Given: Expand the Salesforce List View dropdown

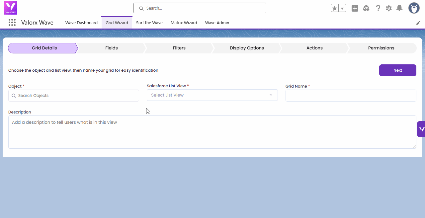Looking at the screenshot, I should (212, 95).
